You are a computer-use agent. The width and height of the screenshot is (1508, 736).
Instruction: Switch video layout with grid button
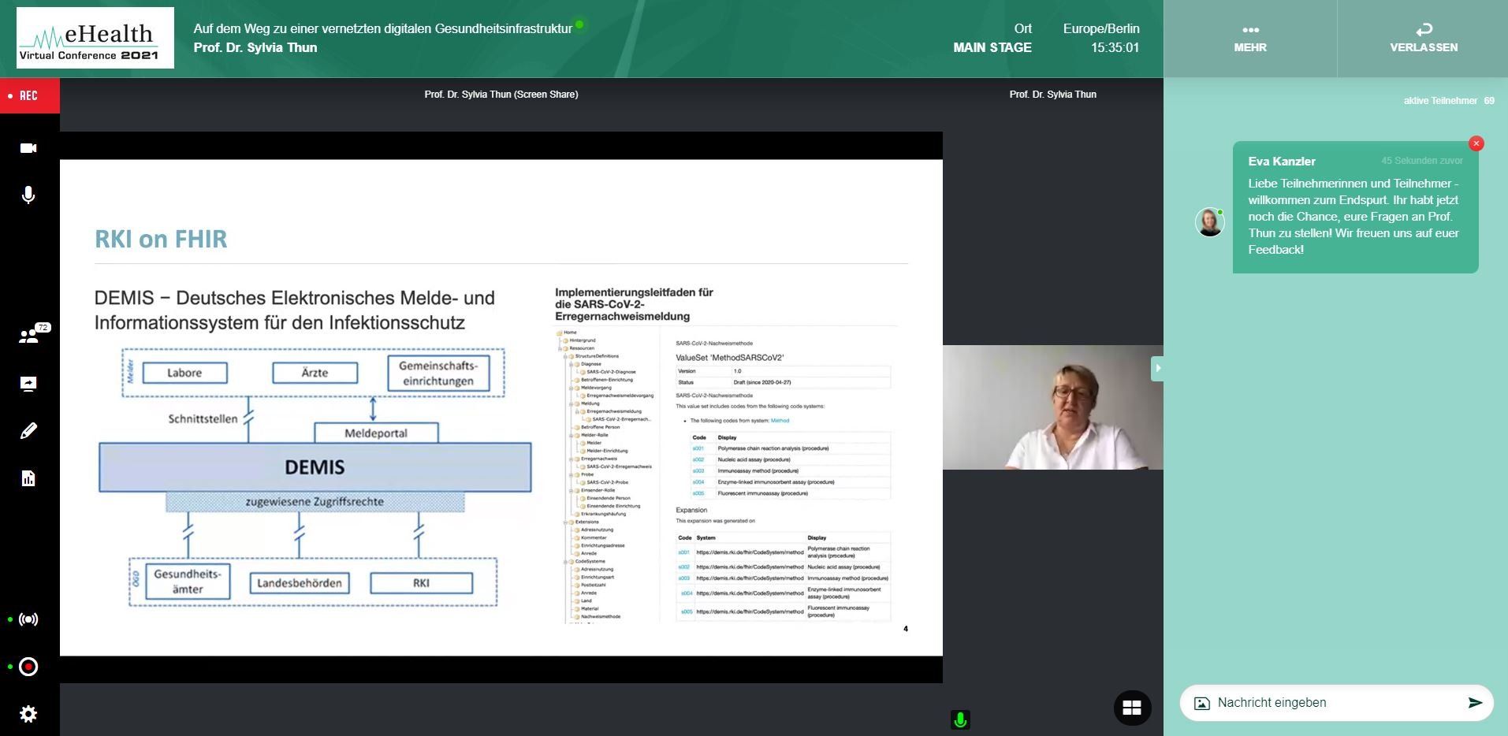click(x=1132, y=708)
